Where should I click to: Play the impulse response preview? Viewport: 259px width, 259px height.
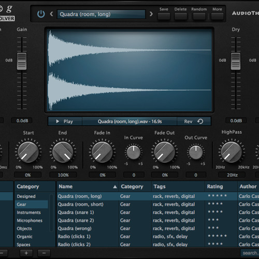65,122
